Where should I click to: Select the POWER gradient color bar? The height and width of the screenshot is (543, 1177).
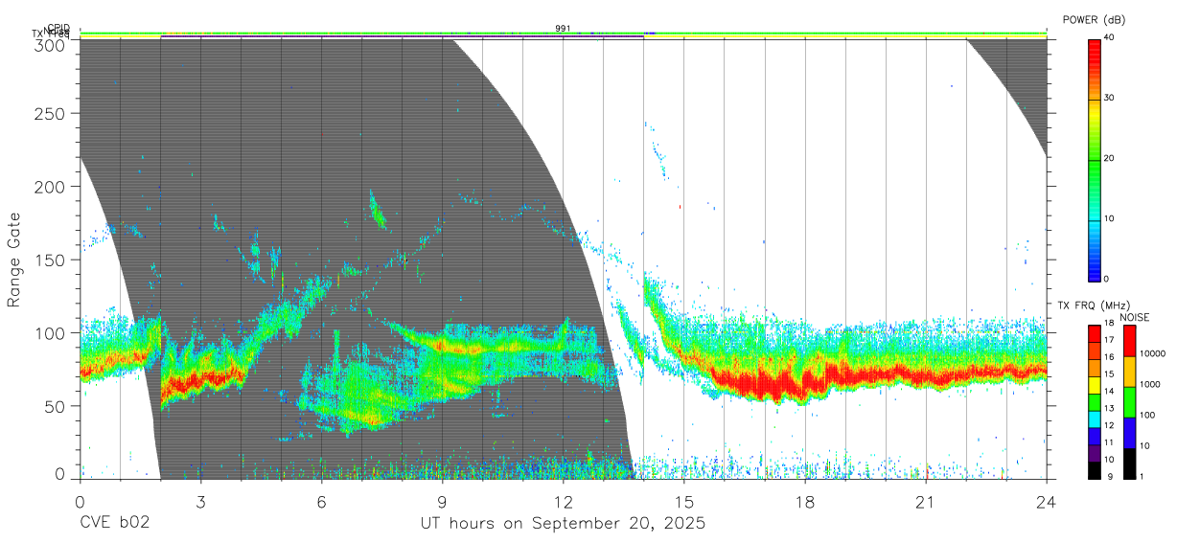1096,160
